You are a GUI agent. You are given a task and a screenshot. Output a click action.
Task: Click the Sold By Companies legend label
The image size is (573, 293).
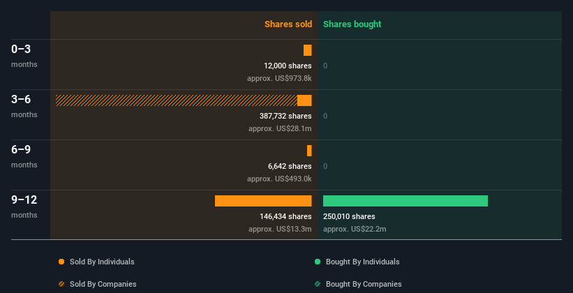pyautogui.click(x=103, y=284)
